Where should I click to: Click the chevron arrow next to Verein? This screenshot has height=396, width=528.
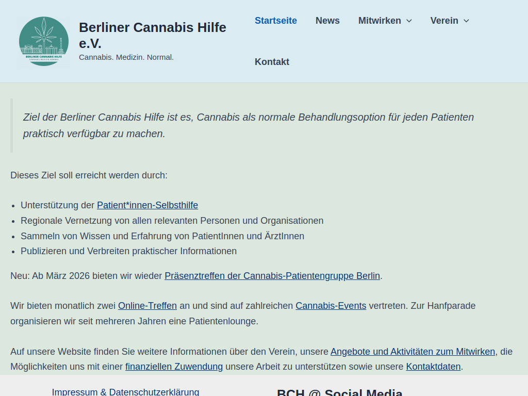point(467,21)
